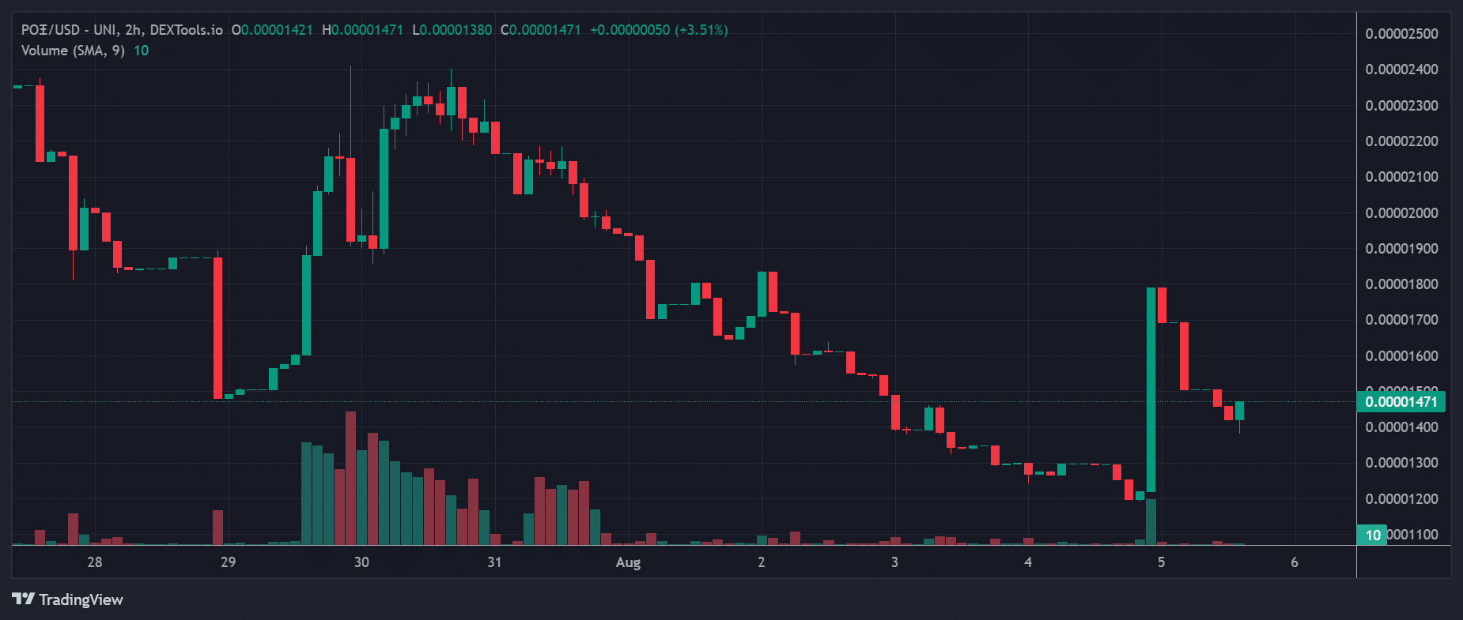Click price axis label 0.00002100
This screenshot has width=1463, height=620.
pyautogui.click(x=1401, y=177)
